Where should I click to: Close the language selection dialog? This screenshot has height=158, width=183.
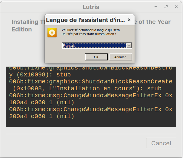(x=129, y=20)
